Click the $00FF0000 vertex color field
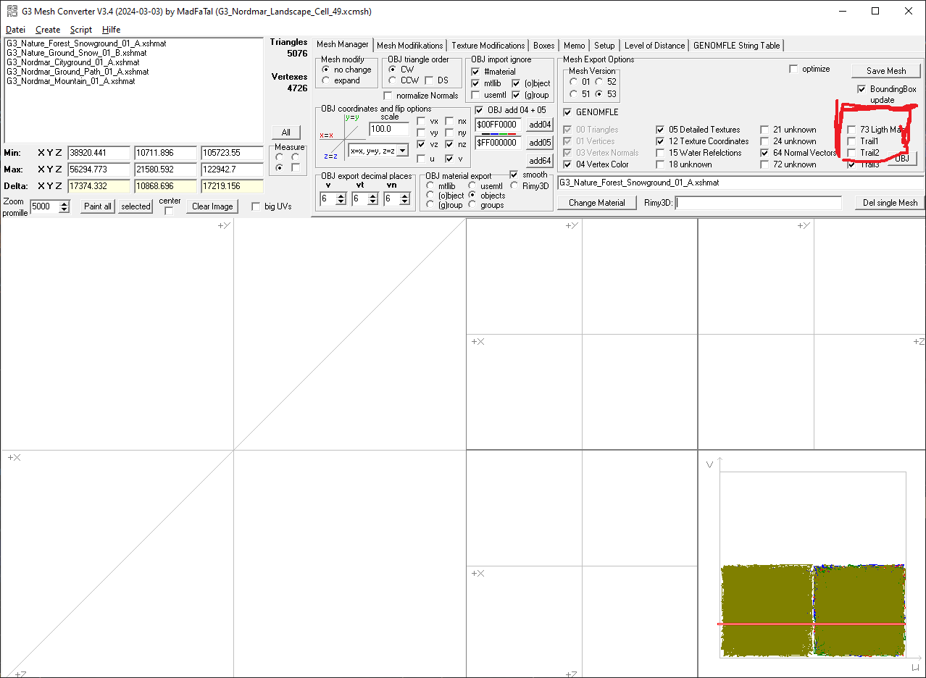Image resolution: width=926 pixels, height=678 pixels. pos(497,125)
